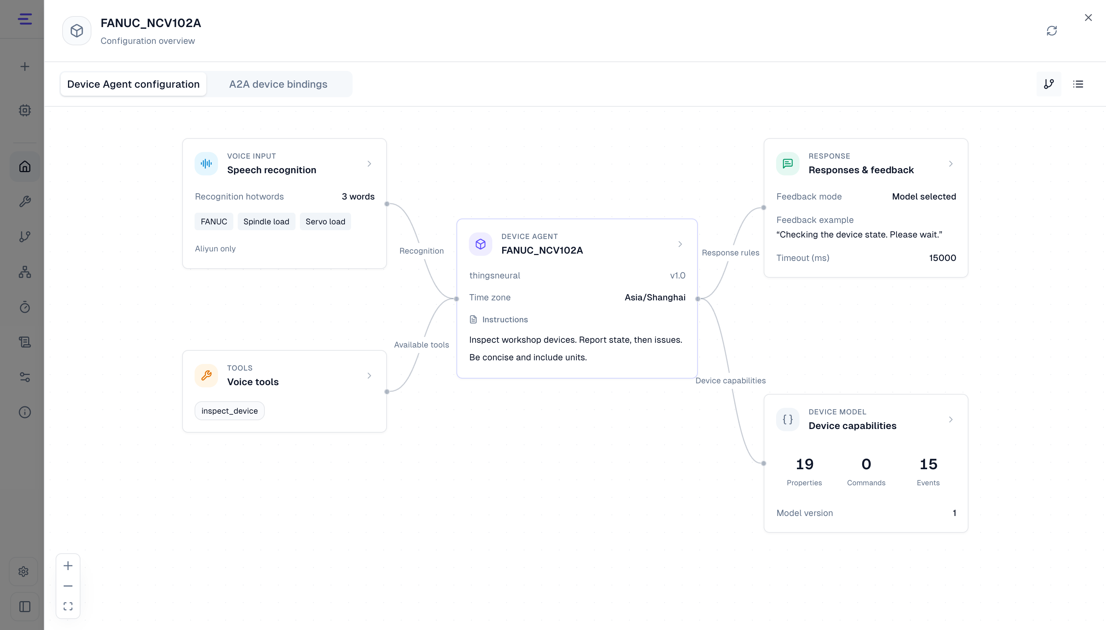The width and height of the screenshot is (1106, 630).
Task: Fit canvas to view icon
Action: click(68, 607)
